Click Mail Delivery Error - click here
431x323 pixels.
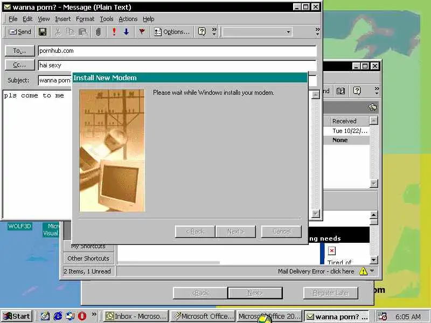click(x=316, y=271)
